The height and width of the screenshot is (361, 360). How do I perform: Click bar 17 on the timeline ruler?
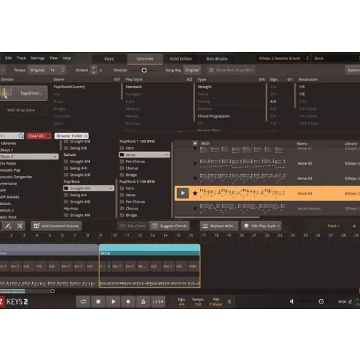[204, 235]
